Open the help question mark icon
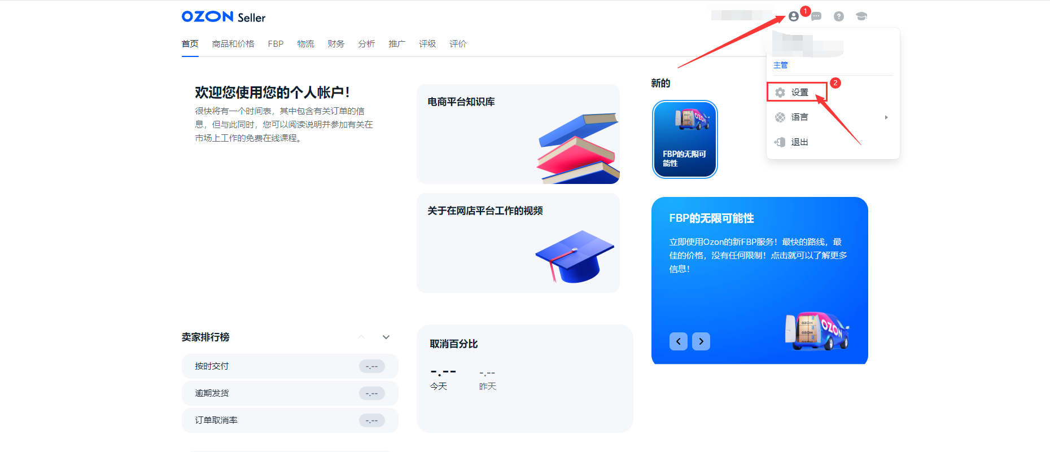1050x452 pixels. pos(839,16)
